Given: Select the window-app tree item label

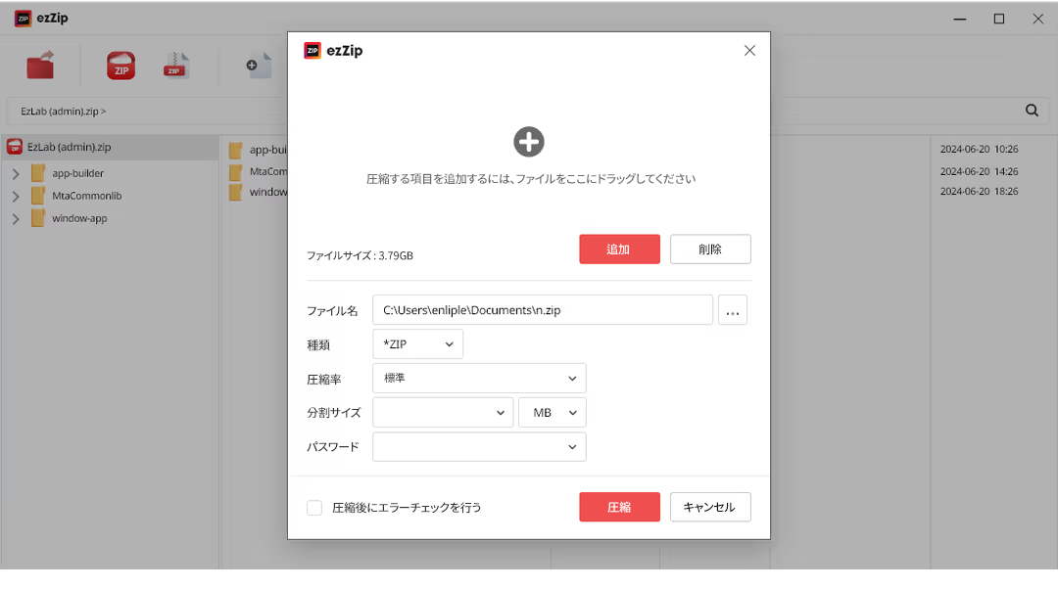Looking at the screenshot, I should coord(79,218).
